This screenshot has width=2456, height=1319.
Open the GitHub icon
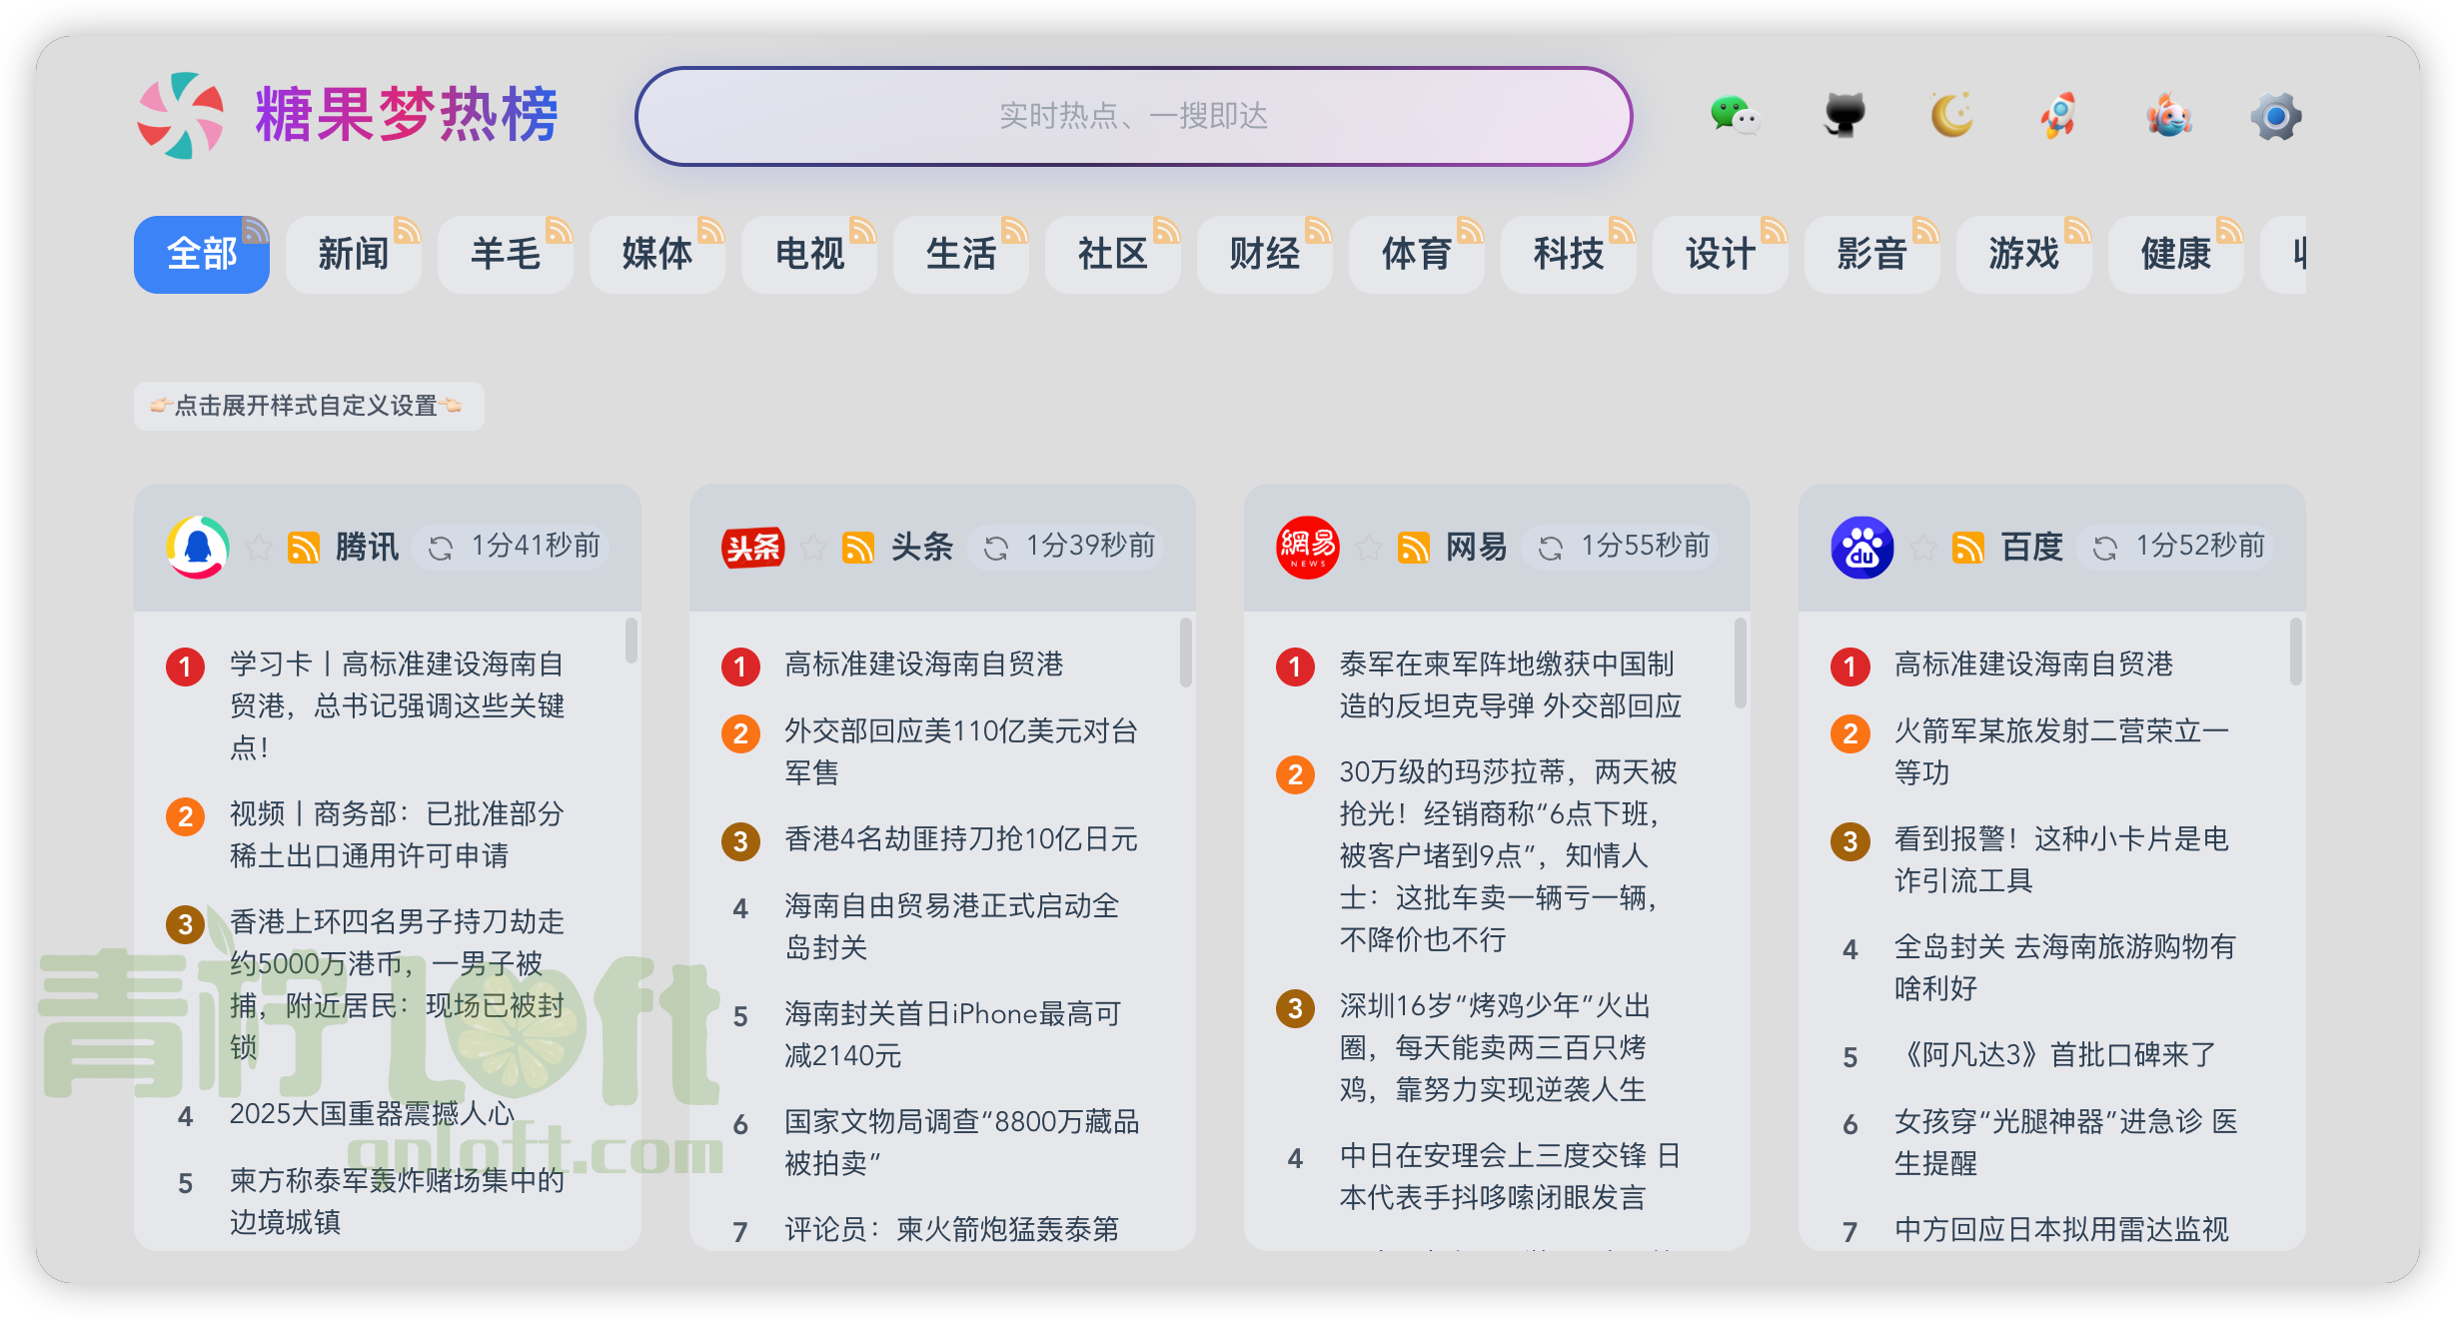click(x=1843, y=116)
